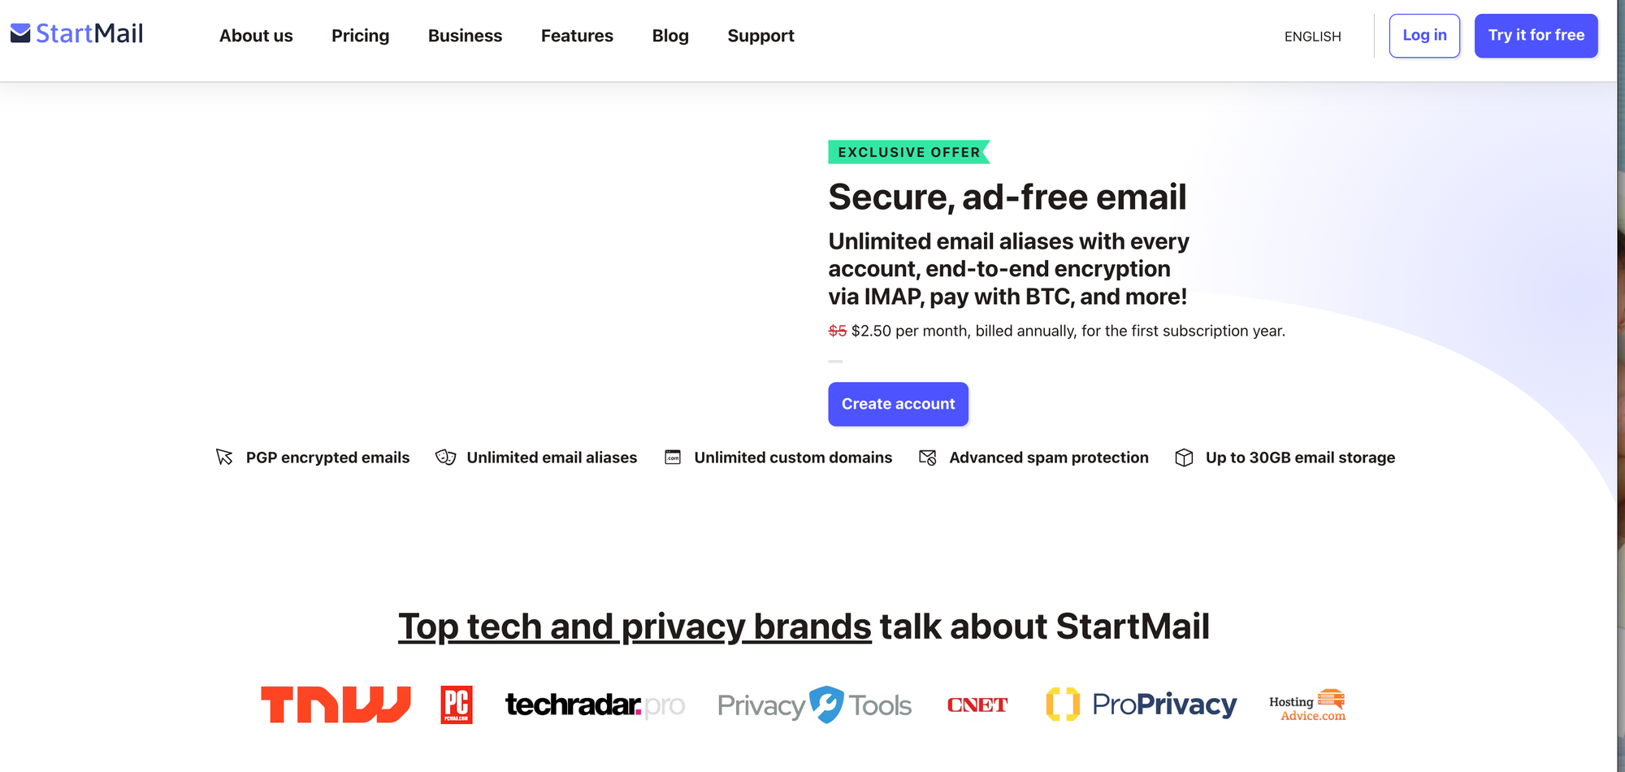Screen dimensions: 1625x772
Task: Click the unlimited custom domains envelope icon
Action: tap(673, 458)
